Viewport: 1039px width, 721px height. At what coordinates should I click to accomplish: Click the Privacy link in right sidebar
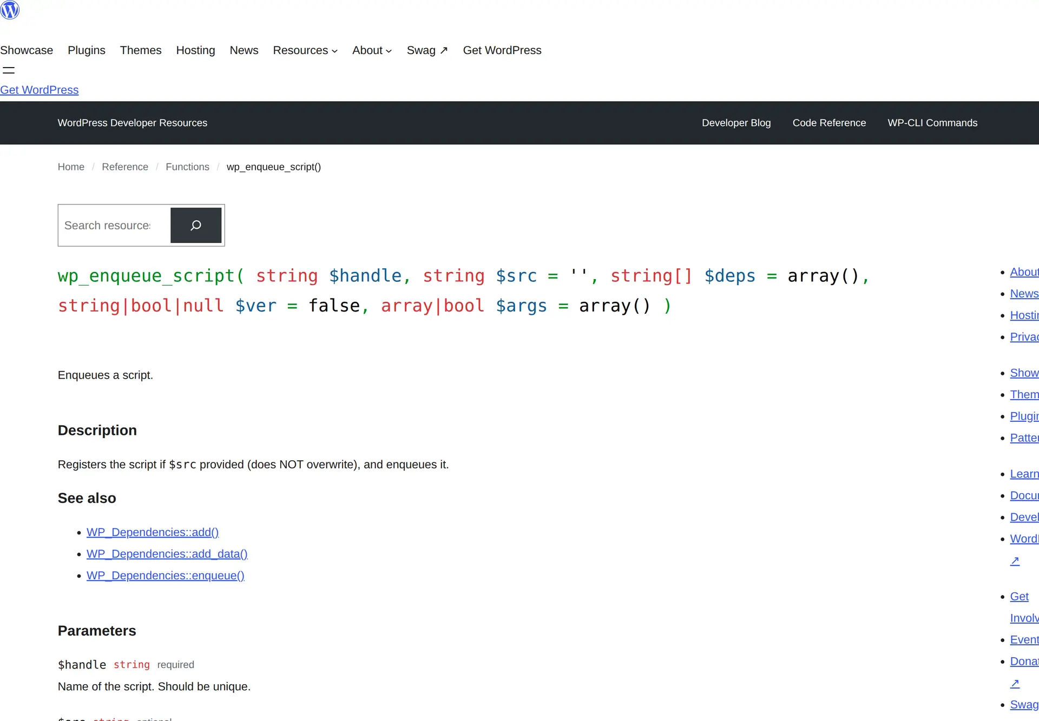(x=1024, y=337)
